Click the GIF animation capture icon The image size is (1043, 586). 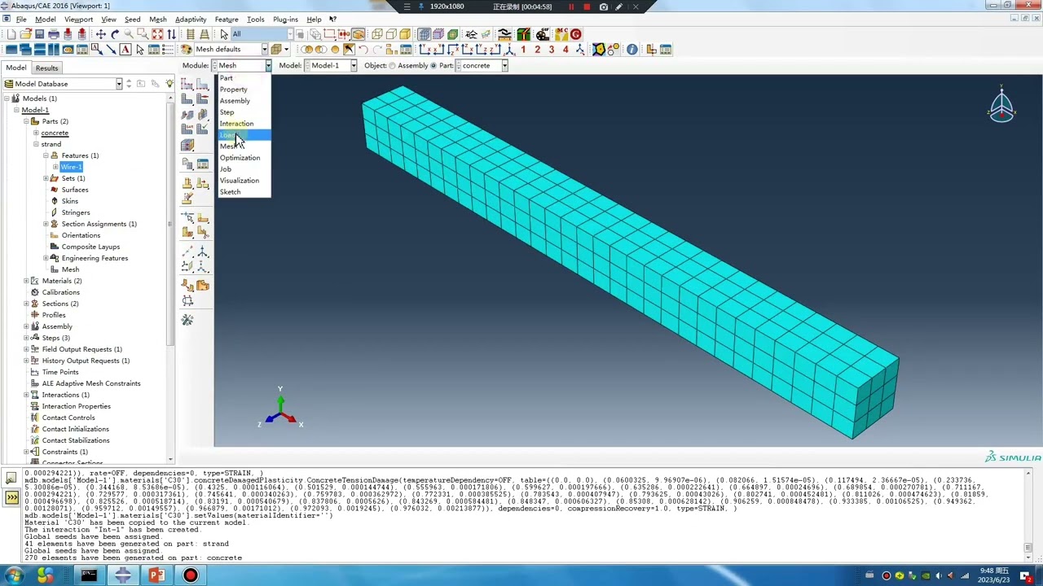point(543,34)
